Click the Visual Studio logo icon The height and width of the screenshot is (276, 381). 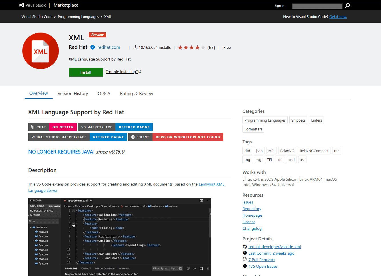[x=22, y=5]
